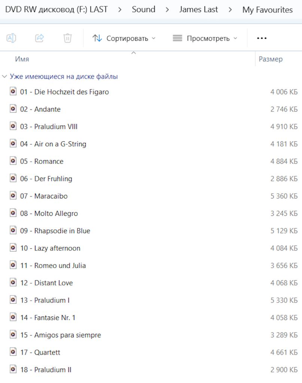Click the size value '2 746 КБ'
302x383 pixels.
click(284, 109)
